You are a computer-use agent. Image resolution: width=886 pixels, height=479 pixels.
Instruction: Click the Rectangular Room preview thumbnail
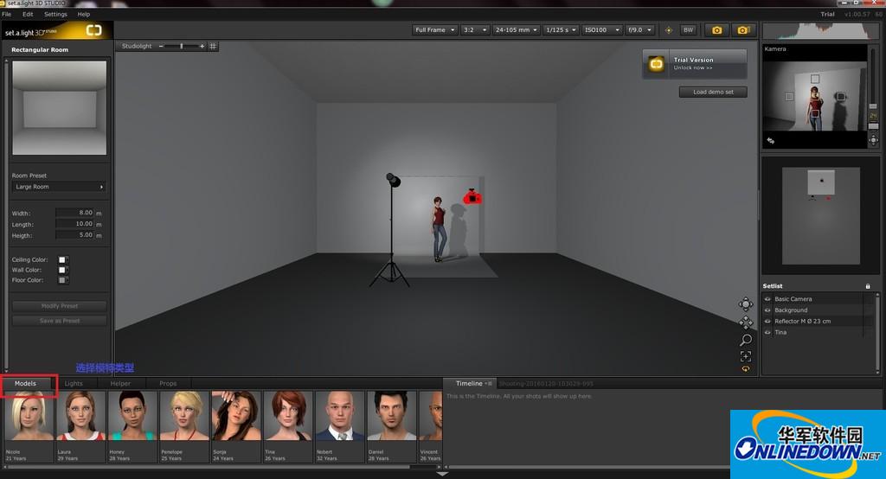coord(60,108)
